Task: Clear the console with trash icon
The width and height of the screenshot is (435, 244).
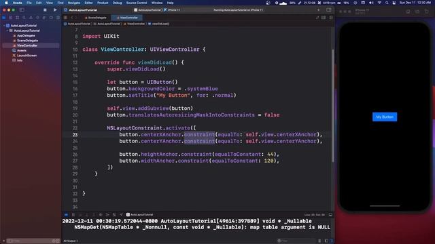Action: [319, 241]
